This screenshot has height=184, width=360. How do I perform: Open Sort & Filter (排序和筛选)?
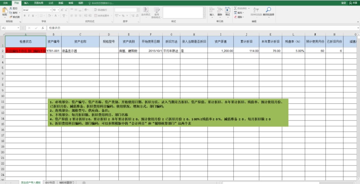(x=256, y=12)
